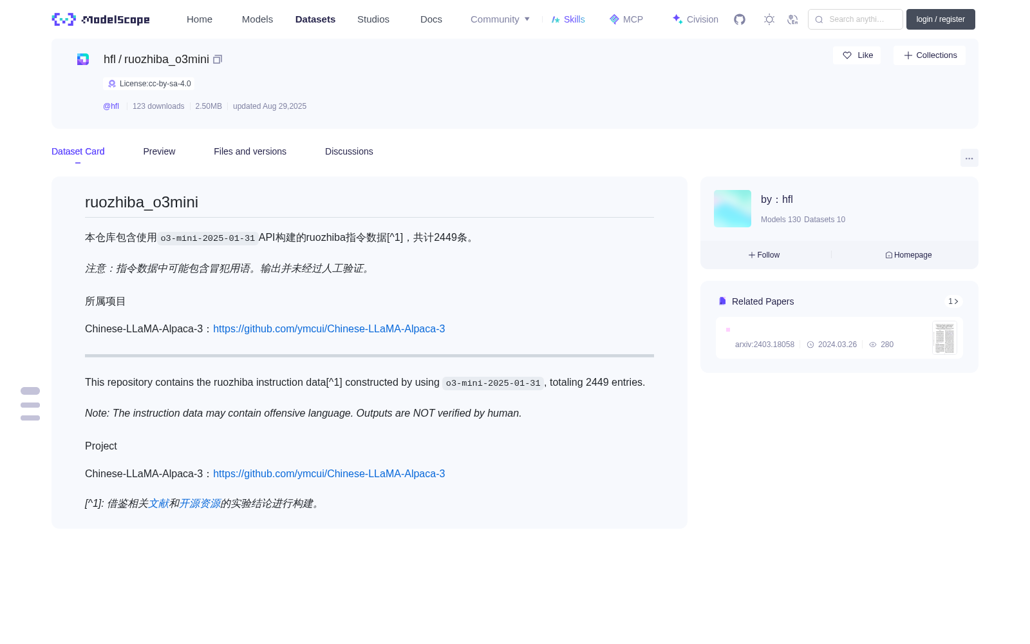This screenshot has height=644, width=1030.
Task: Open the Chinese-LLaMA-Alpaca-3 link under Project
Action: 329,474
